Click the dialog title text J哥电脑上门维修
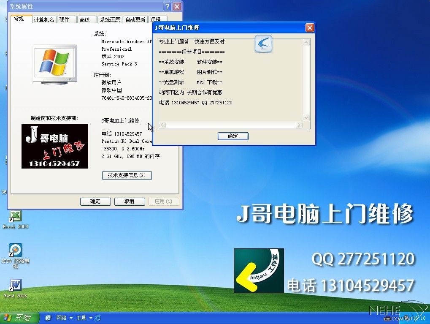 click(x=177, y=27)
